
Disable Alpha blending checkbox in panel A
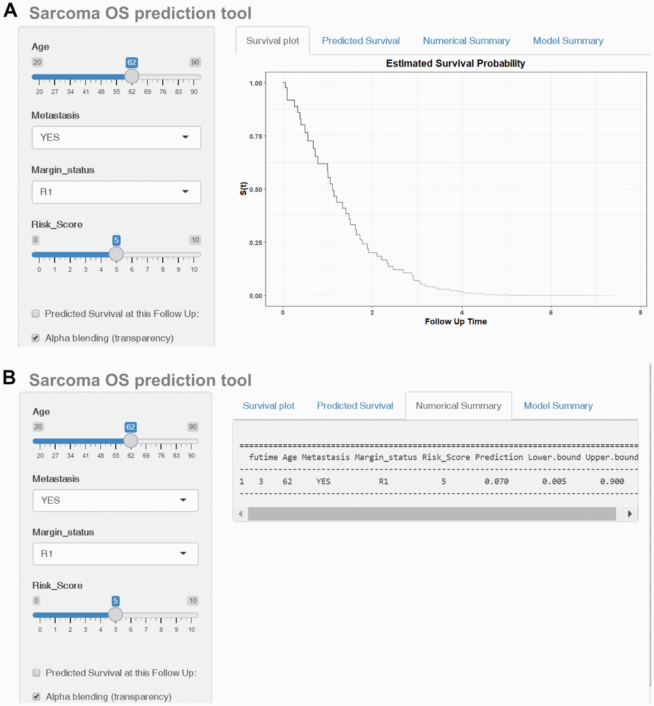tap(37, 338)
